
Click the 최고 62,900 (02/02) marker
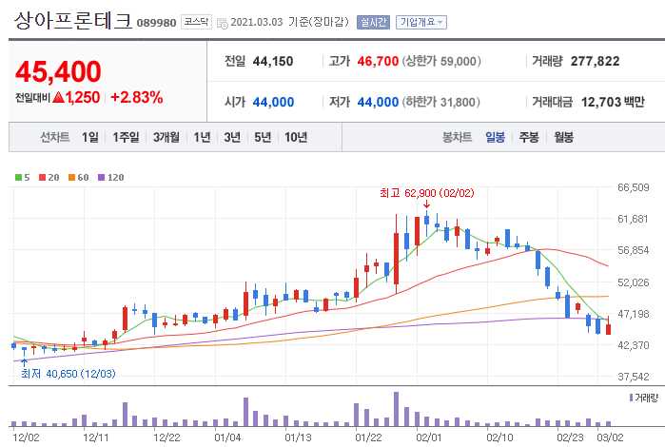click(426, 193)
